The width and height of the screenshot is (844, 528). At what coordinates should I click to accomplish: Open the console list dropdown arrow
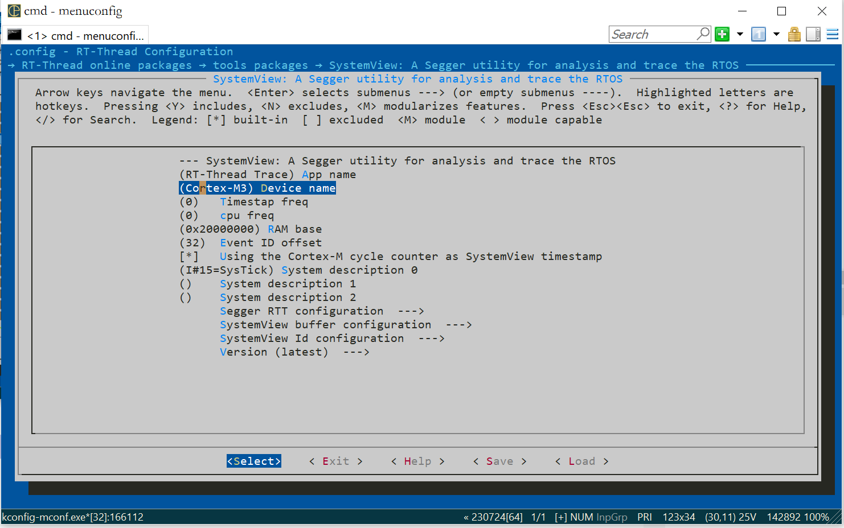(x=776, y=34)
